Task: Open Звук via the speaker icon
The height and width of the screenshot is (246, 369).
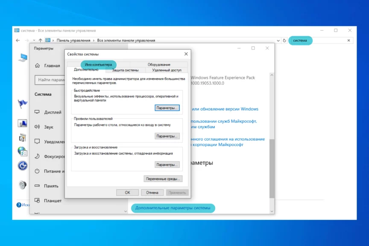Action: 37,127
